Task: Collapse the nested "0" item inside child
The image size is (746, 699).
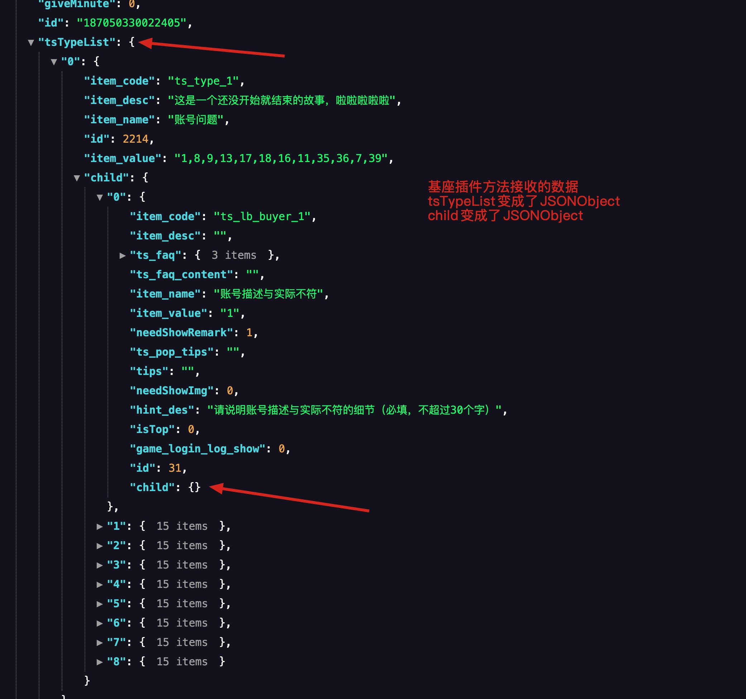Action: coord(100,198)
